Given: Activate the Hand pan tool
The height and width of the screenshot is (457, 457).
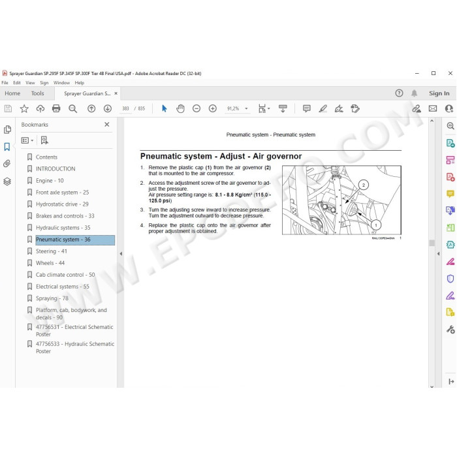Looking at the screenshot, I should pos(180,109).
